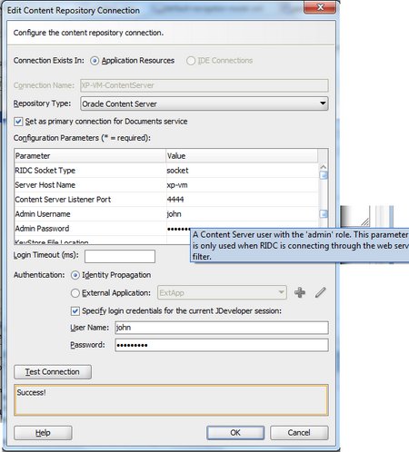Select the Server Host Name row
This screenshot has height=452, width=409.
coord(166,185)
